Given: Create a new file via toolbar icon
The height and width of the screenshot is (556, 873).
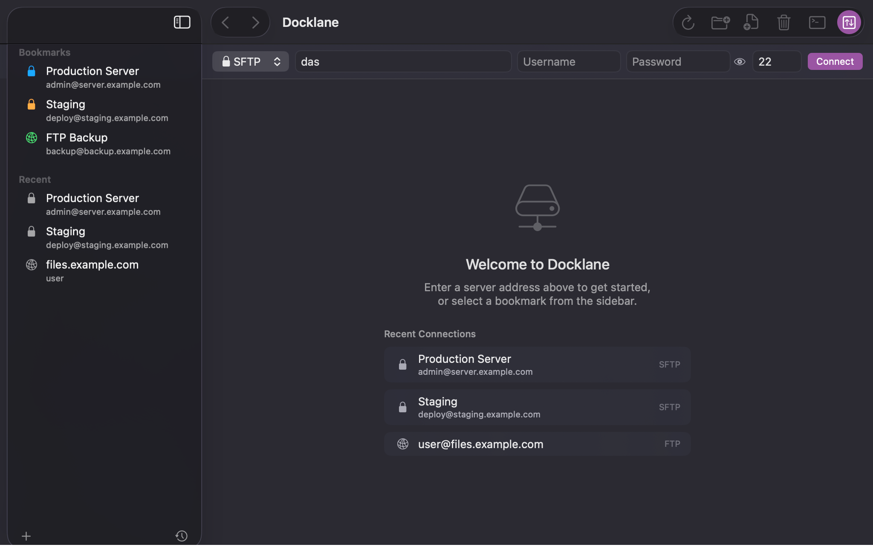Looking at the screenshot, I should click(x=751, y=22).
